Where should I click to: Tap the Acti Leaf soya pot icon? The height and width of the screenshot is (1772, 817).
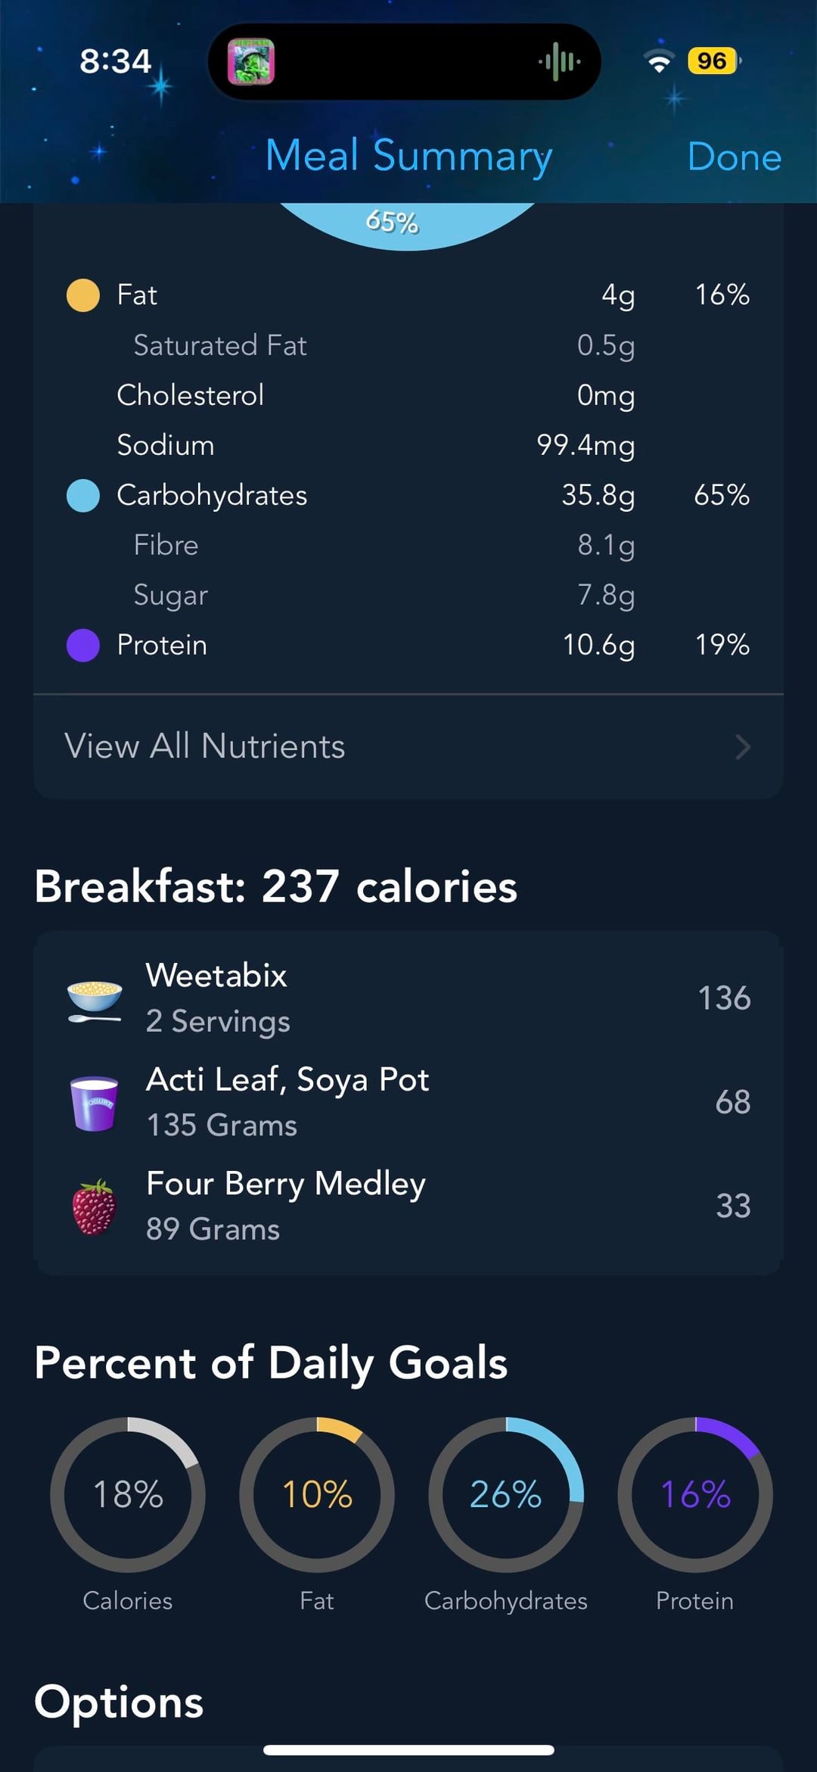click(x=95, y=1103)
